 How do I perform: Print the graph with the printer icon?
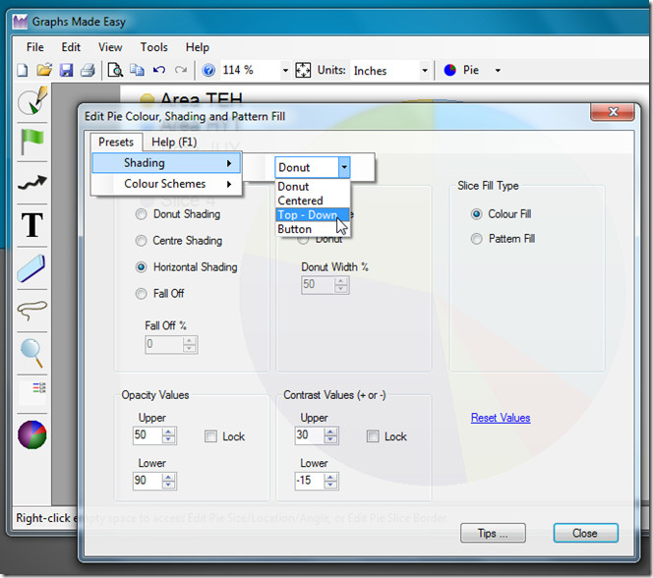pos(88,71)
